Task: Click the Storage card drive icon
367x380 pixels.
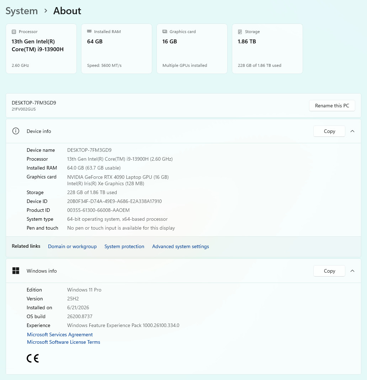Action: pyautogui.click(x=240, y=32)
